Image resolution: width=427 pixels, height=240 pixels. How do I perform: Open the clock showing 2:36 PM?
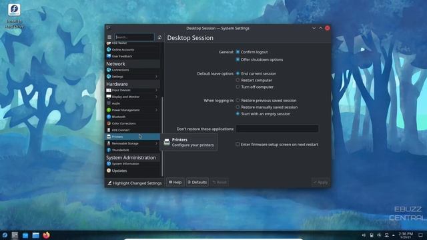tap(406, 235)
